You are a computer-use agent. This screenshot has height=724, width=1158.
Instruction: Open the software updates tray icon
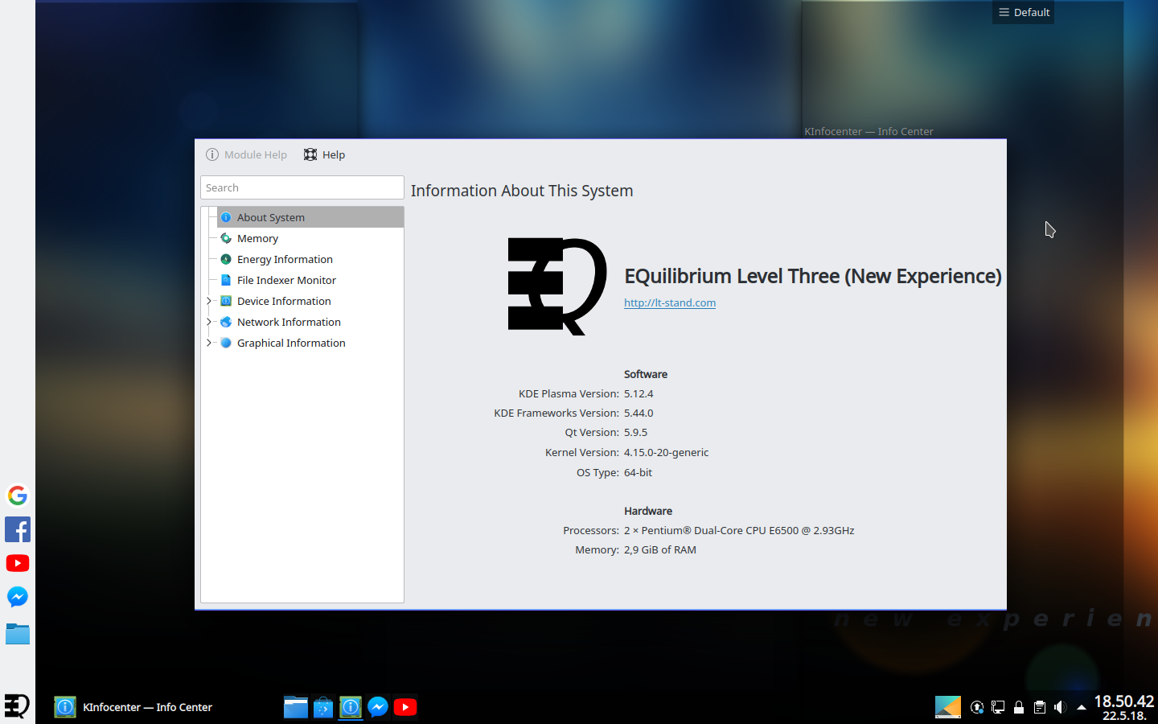point(977,707)
